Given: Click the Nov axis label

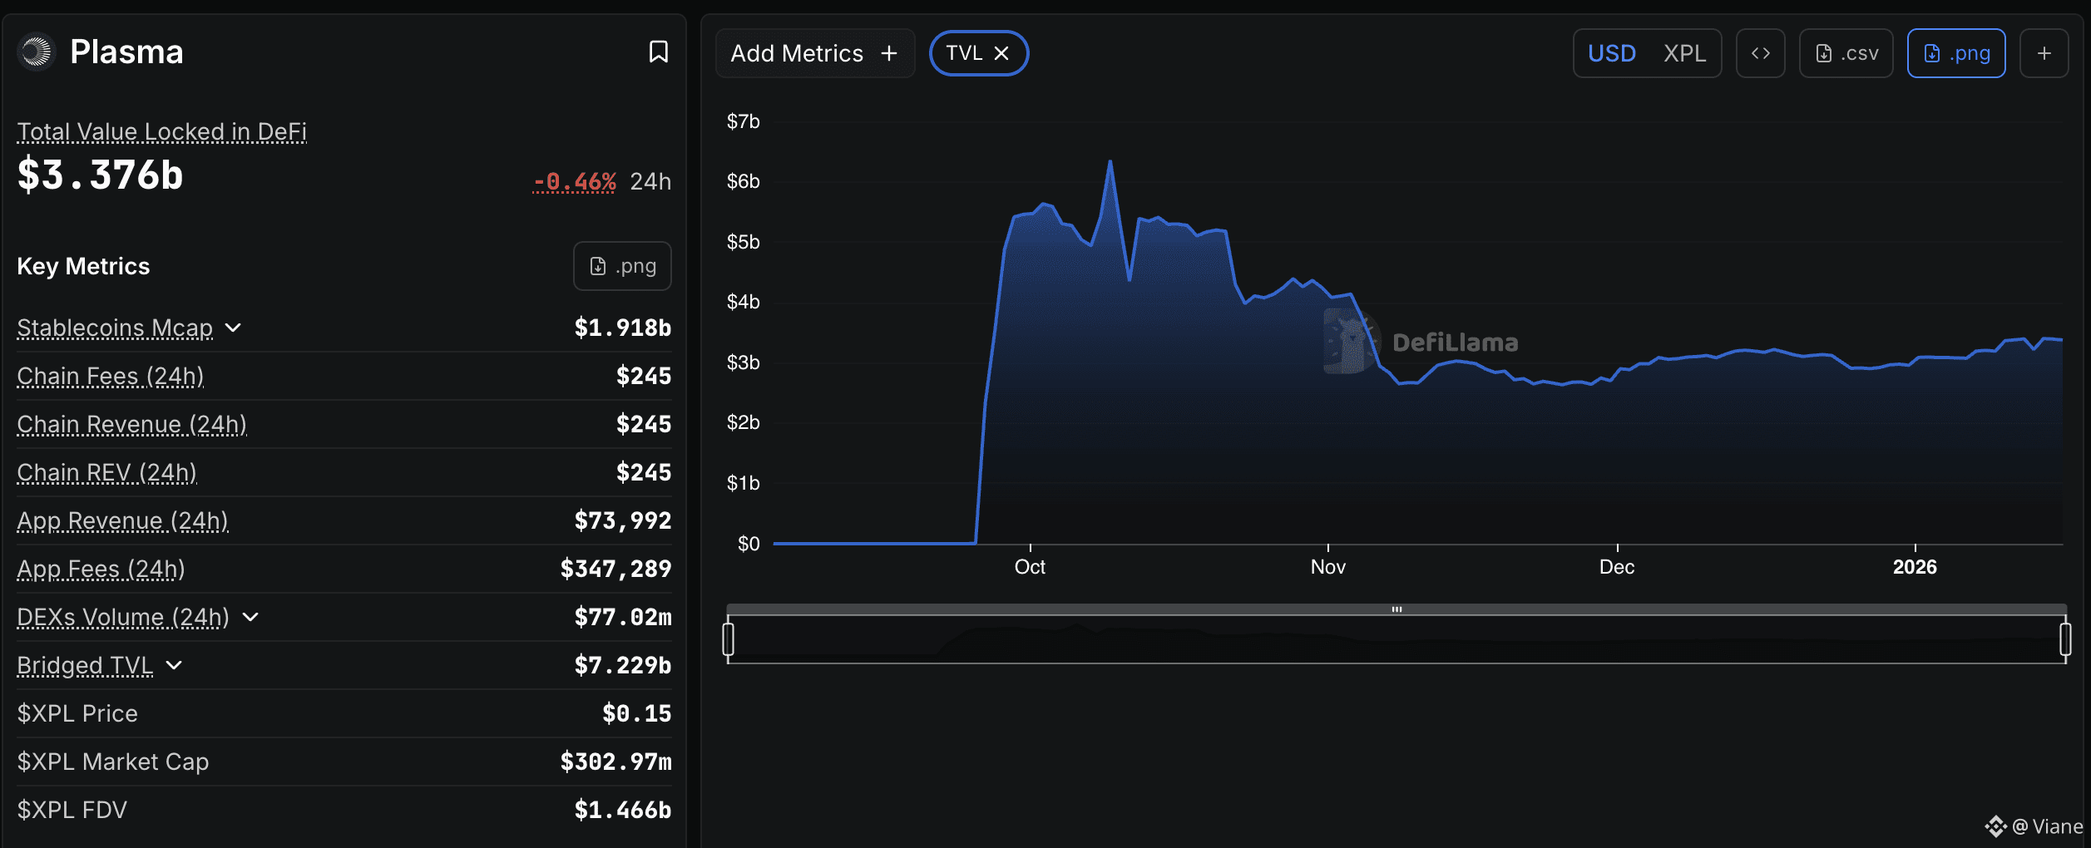Looking at the screenshot, I should click(1327, 567).
